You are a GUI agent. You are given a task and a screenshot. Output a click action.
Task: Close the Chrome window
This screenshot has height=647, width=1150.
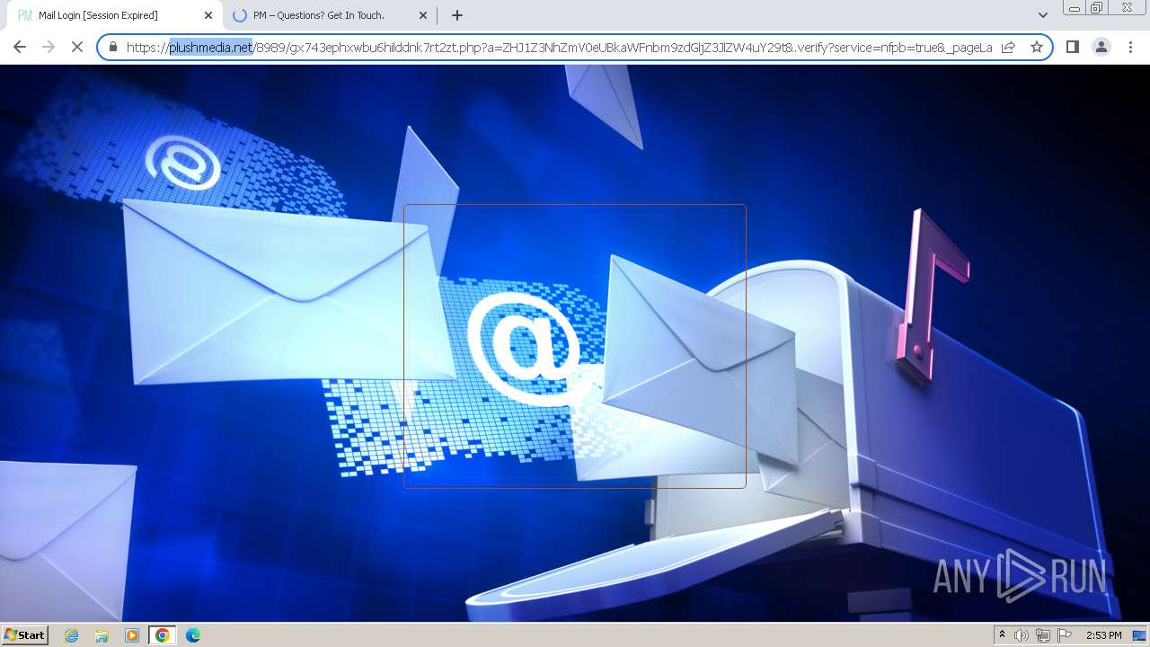tap(1127, 8)
